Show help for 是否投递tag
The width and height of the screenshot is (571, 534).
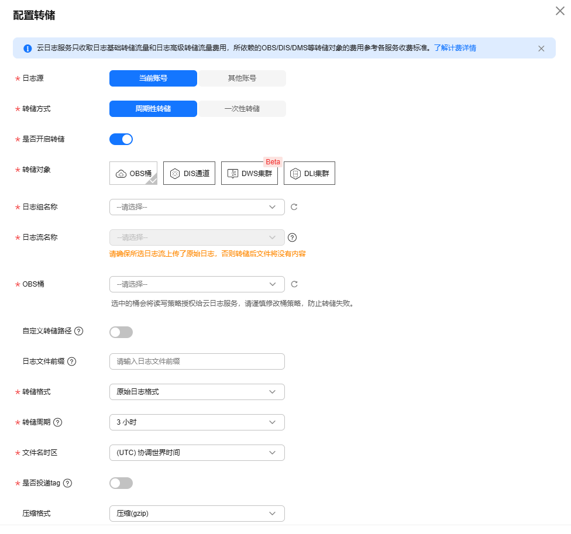67,483
